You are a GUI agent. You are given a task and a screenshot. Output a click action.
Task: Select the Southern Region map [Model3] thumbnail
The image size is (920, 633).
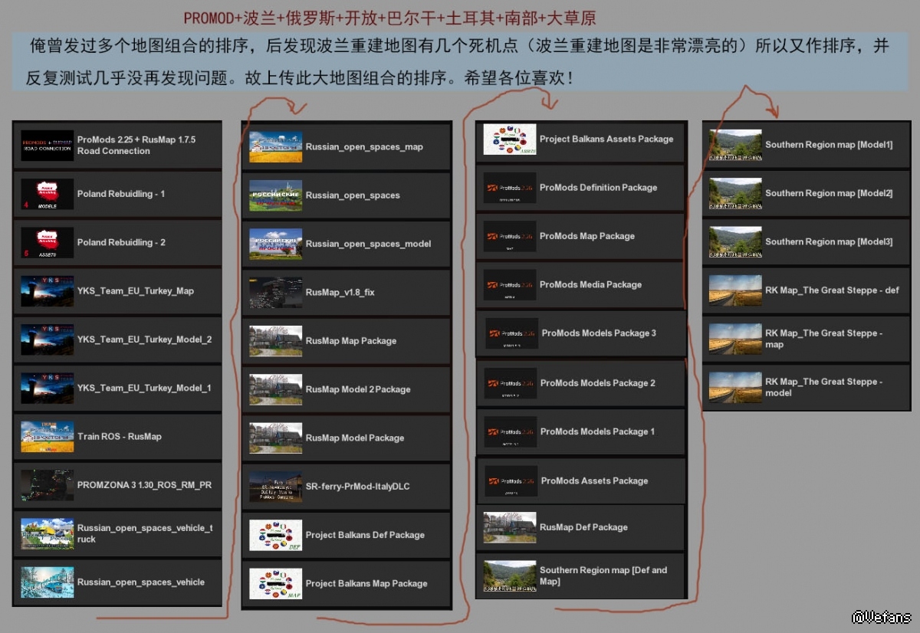tap(735, 241)
